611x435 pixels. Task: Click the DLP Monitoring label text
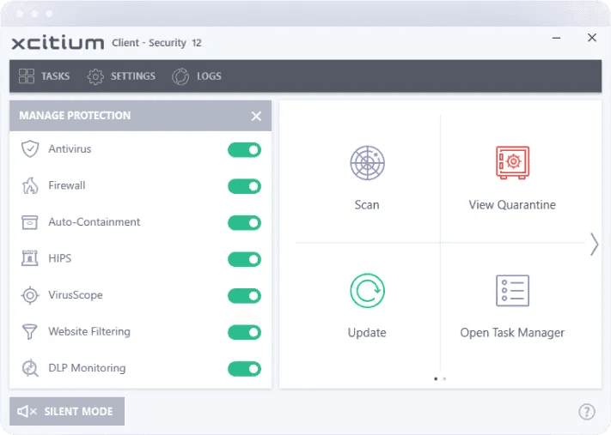(x=87, y=368)
